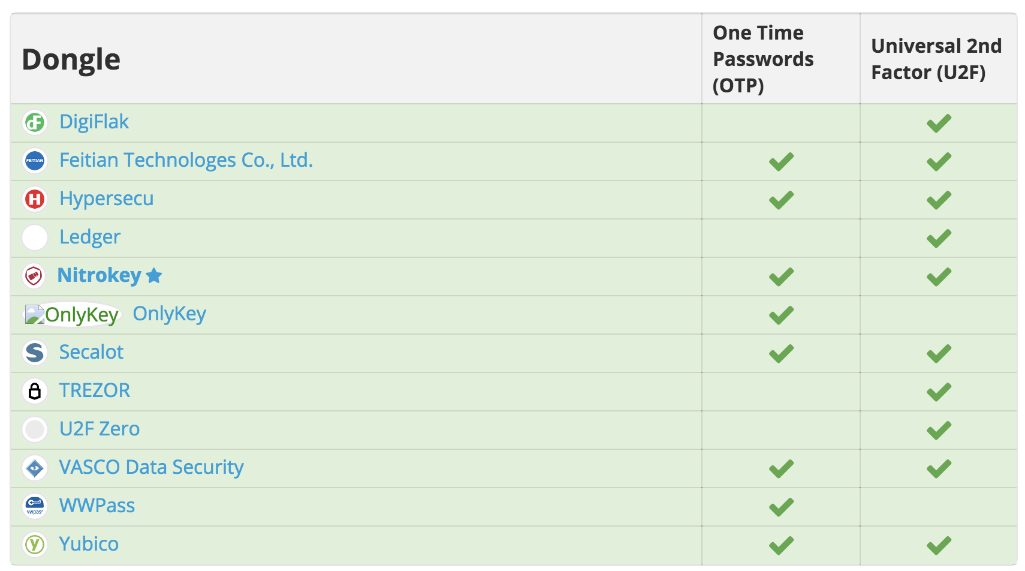Viewport: 1025px width, 571px height.
Task: Toggle the U2F checkmark for TREZOR
Action: coord(939,391)
